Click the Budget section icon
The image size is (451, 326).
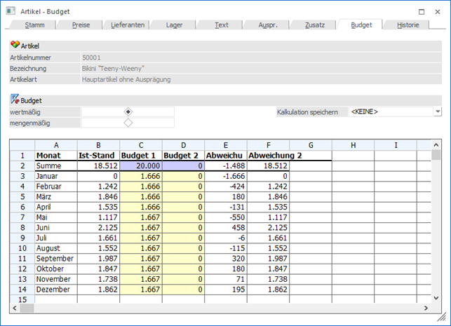point(15,100)
